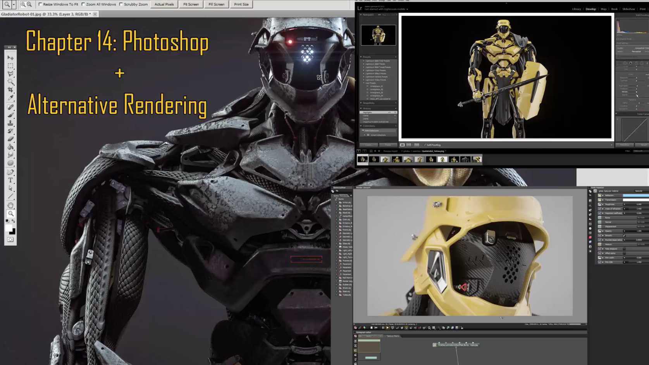The height and width of the screenshot is (365, 649).
Task: Switch to the Library module in Lightroom
Action: (x=576, y=9)
